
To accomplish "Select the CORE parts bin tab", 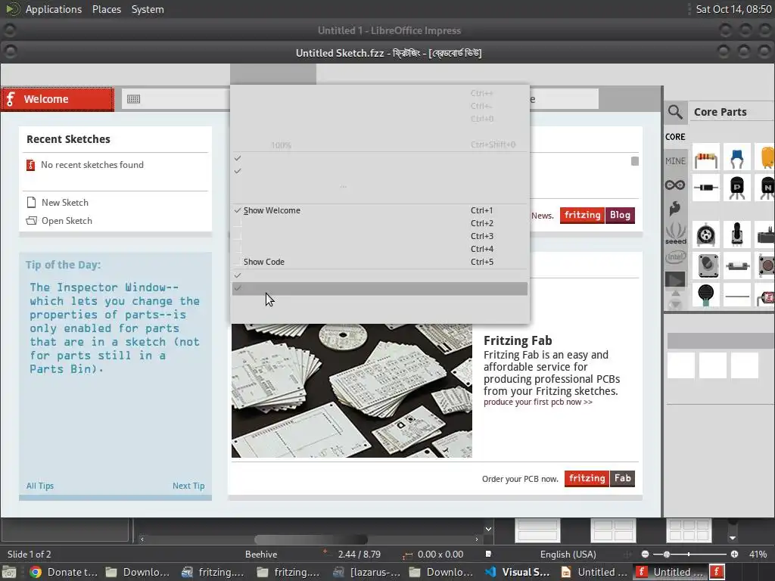I will [675, 137].
